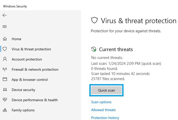Go back with the arrow icon

tap(5, 15)
